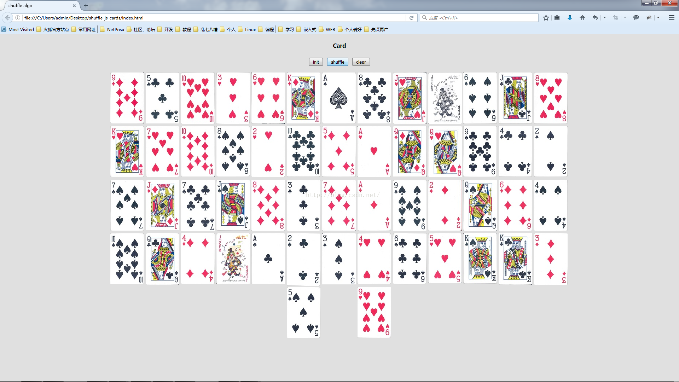
Task: Open the chat bubble toolbar icon
Action: point(636,18)
